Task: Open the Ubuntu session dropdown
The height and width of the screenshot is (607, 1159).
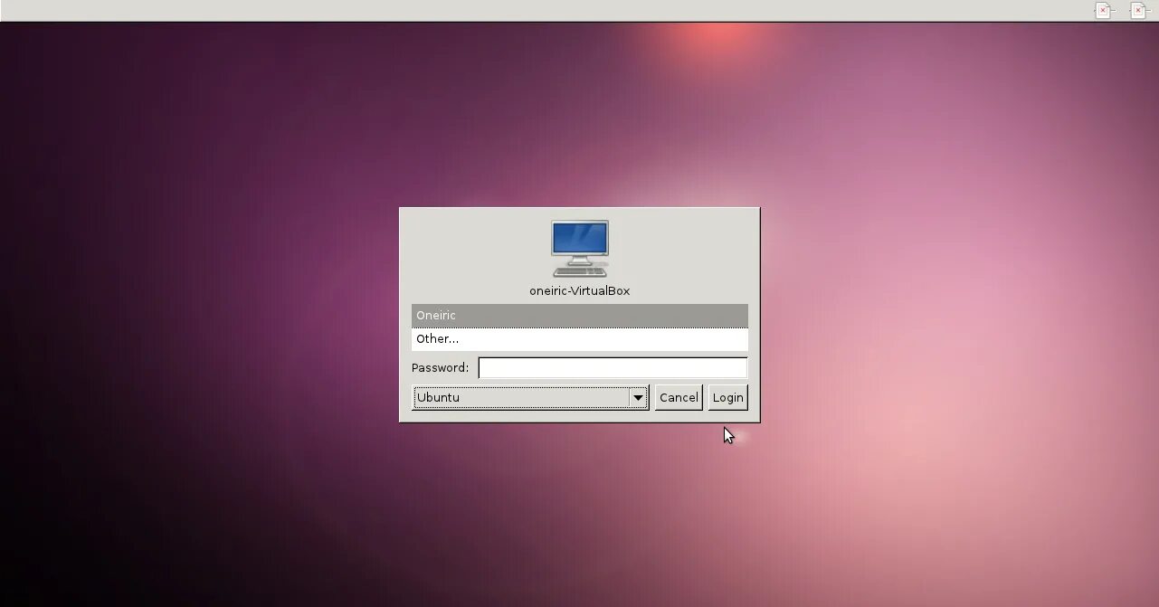Action: (x=530, y=398)
